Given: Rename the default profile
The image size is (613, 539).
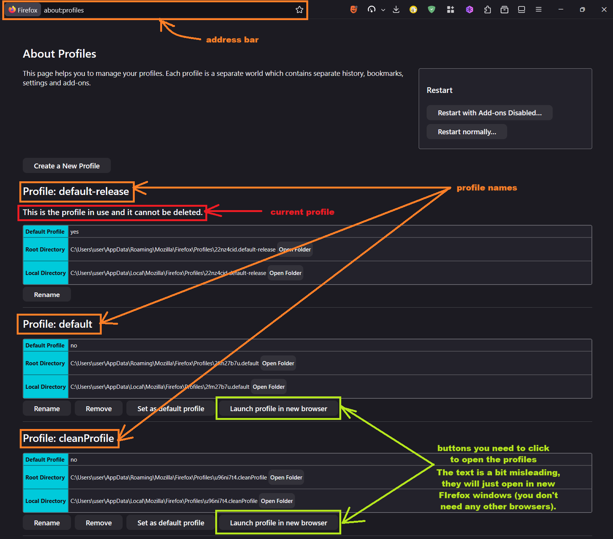Looking at the screenshot, I should [47, 409].
